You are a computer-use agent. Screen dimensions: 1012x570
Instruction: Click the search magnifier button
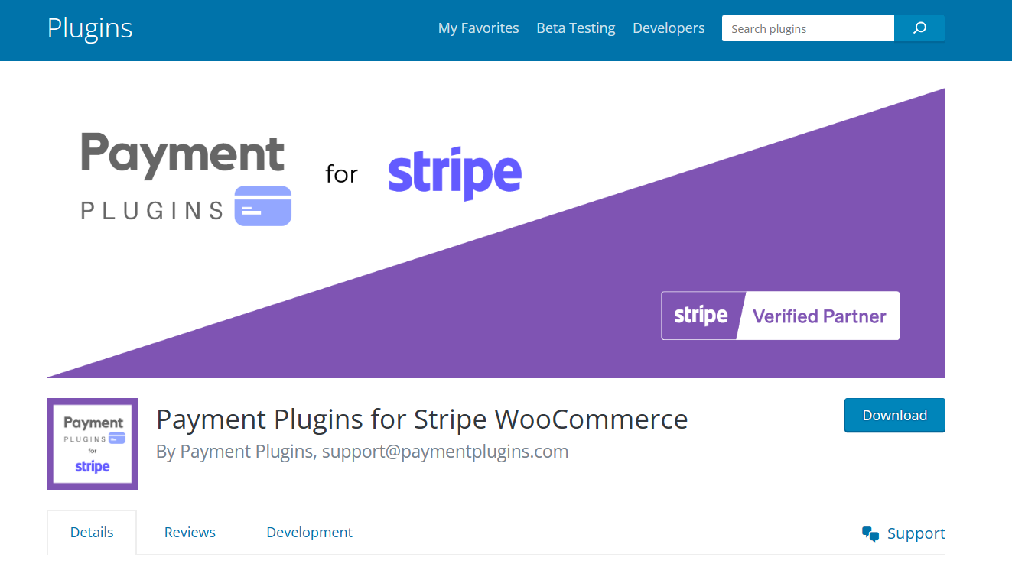click(919, 28)
